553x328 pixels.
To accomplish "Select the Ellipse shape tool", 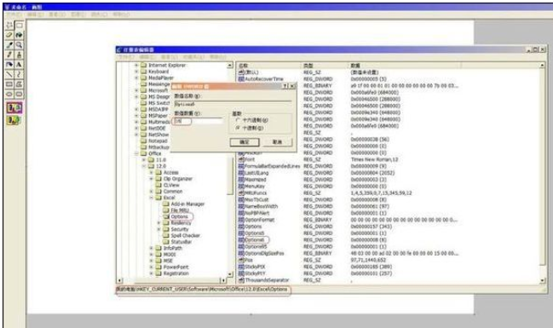I will (9, 95).
